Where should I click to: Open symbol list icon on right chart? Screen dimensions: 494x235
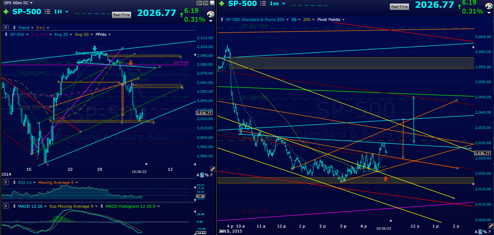(263, 4)
